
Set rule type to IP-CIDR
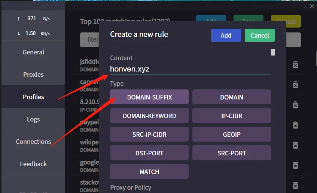click(231, 116)
